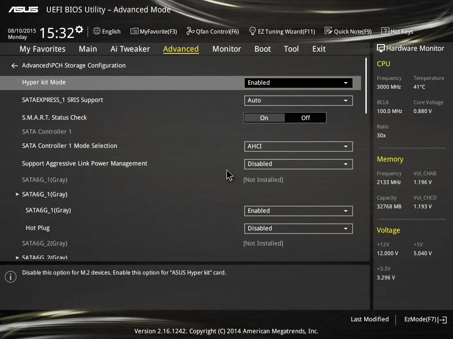The width and height of the screenshot is (453, 339).
Task: Click the Qfan Control(F6) label
Action: 217,31
